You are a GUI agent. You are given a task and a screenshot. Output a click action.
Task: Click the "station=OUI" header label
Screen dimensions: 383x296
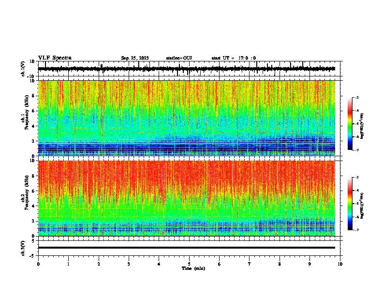[x=179, y=58]
